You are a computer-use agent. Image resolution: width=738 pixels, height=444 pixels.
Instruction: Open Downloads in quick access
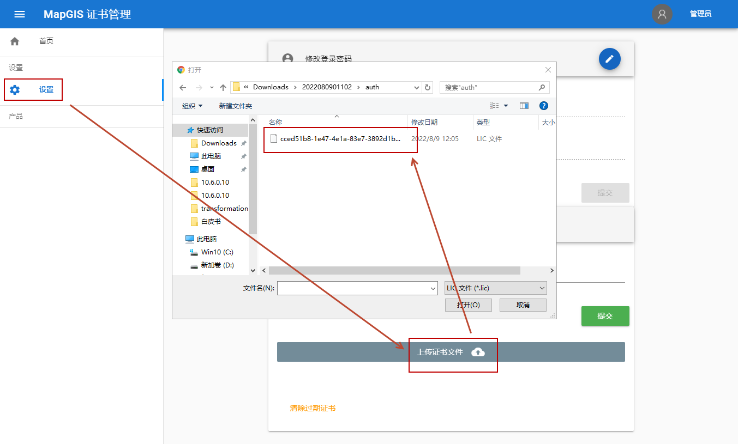point(219,143)
